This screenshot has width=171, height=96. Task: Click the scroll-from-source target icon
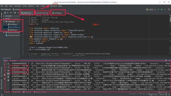tap(8, 13)
